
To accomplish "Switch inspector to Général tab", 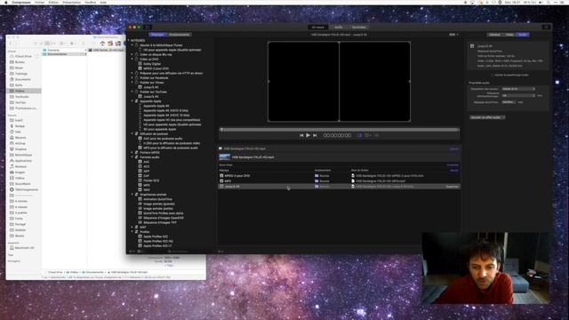I will click(x=494, y=35).
